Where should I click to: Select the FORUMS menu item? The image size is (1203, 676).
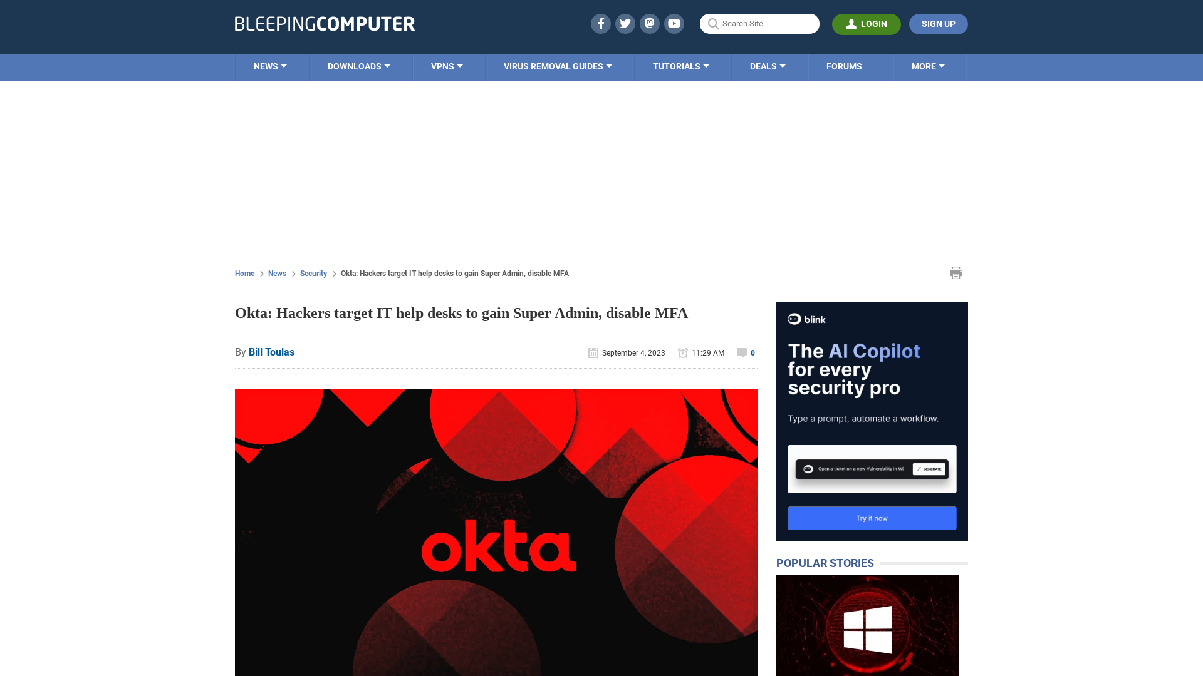pyautogui.click(x=843, y=66)
